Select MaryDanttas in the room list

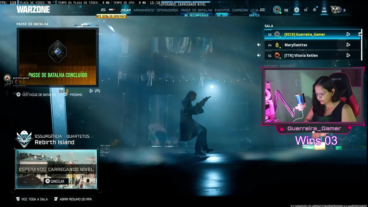(x=313, y=45)
